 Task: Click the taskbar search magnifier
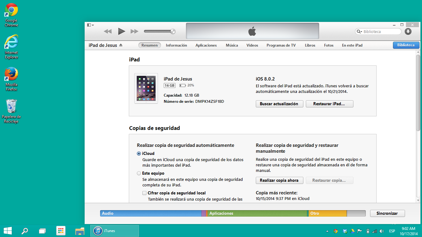[24, 231]
